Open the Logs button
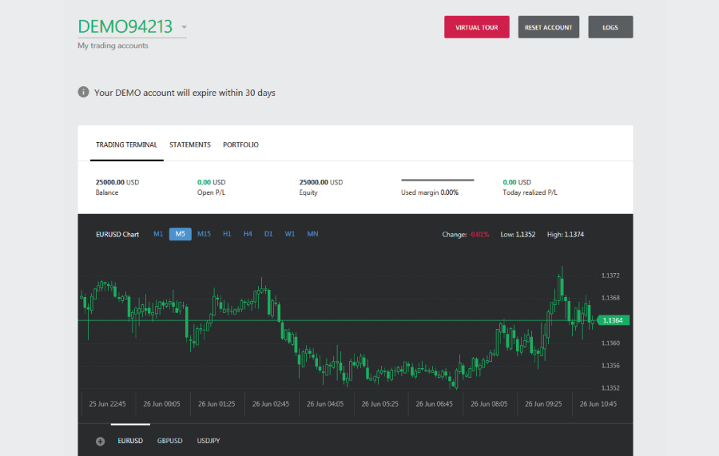Image resolution: width=719 pixels, height=456 pixels. (x=610, y=27)
